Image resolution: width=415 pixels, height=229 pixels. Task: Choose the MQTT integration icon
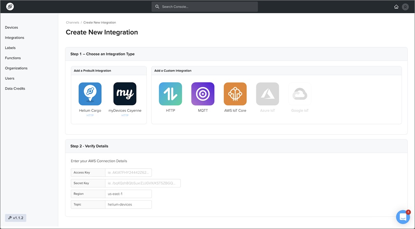point(203,94)
